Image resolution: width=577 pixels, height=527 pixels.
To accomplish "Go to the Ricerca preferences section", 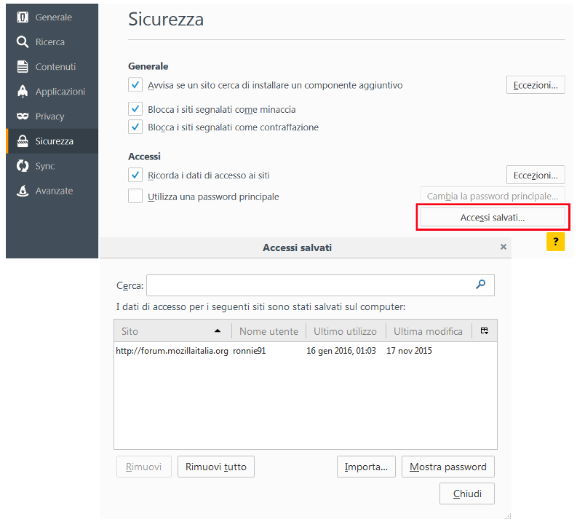I will coord(49,42).
